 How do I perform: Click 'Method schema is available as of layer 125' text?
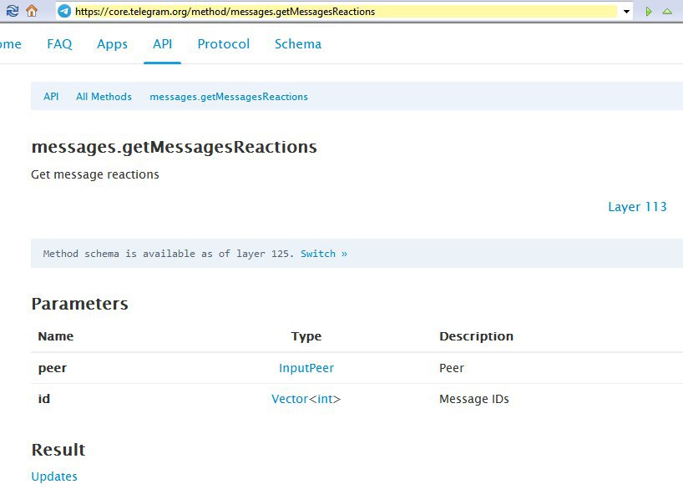coord(169,254)
